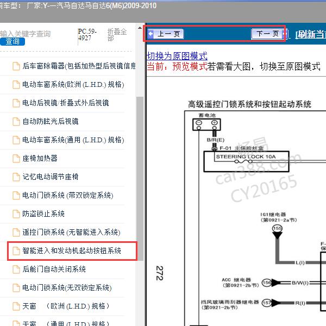Click wiring diagram title 高级遥控门锁系统和按钮起动系统
This screenshot has width=326, height=326.
[x=249, y=104]
